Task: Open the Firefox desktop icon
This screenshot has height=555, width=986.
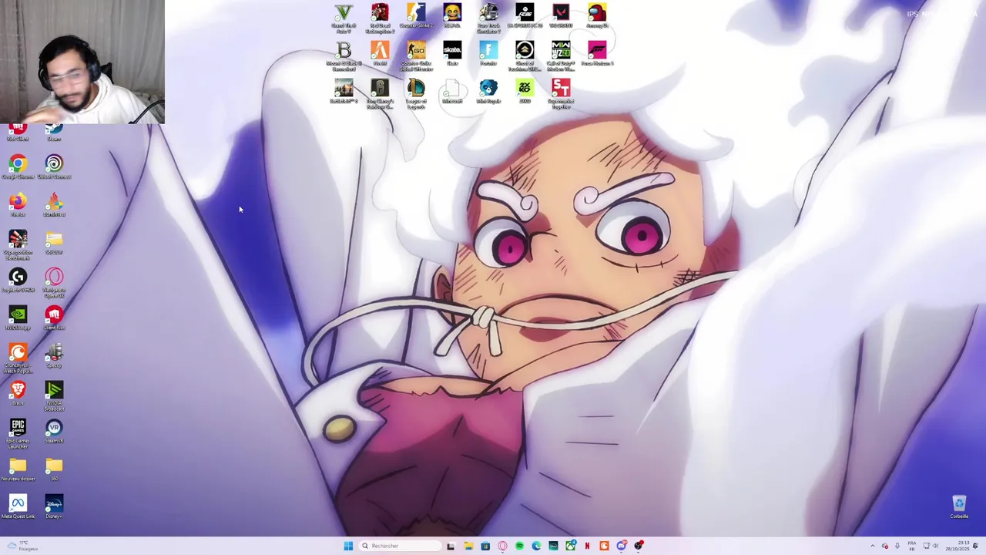Action: click(18, 205)
